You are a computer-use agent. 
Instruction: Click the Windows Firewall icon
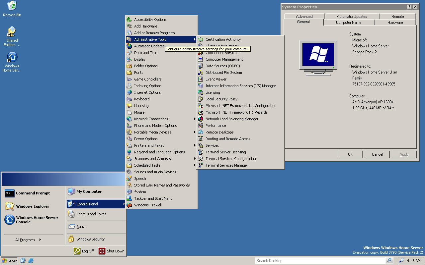pos(129,205)
